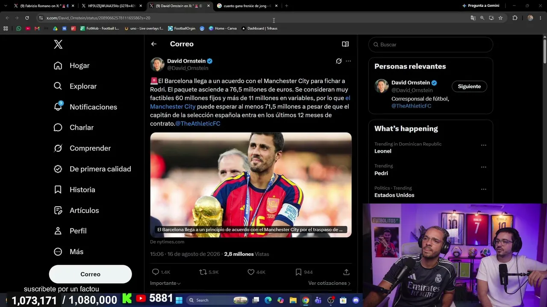Click the Historia bookmark icon in the sidebar

coord(58,189)
